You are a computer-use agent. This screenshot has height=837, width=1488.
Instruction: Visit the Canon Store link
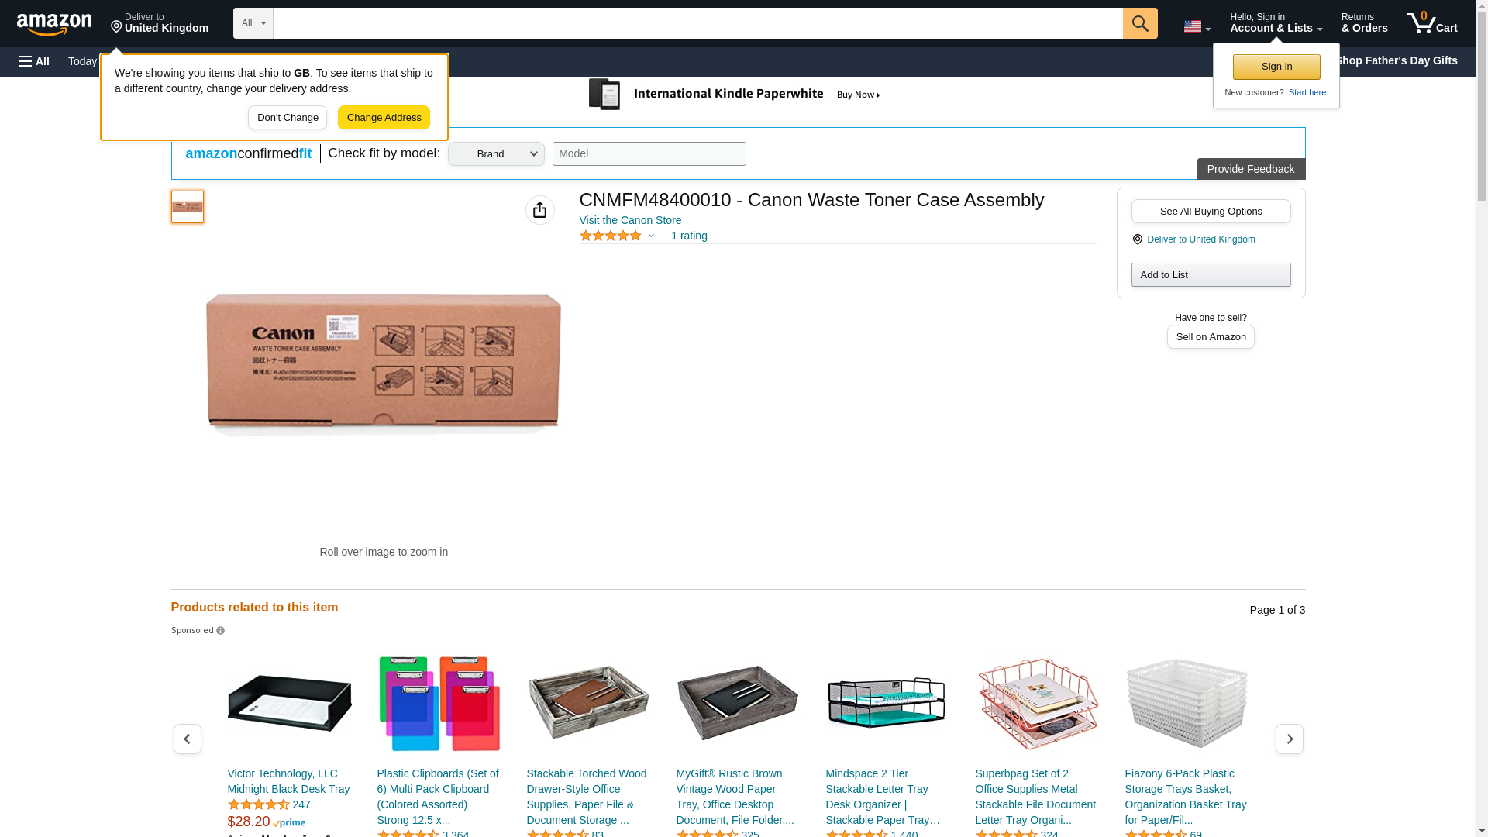pos(630,220)
